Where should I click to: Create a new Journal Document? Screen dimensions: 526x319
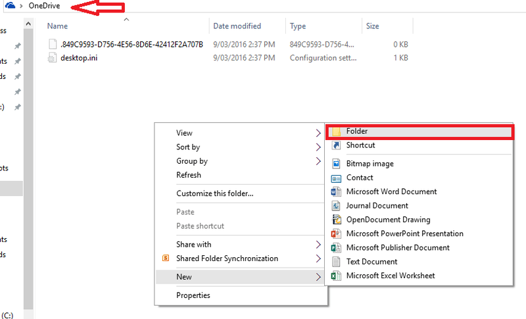[x=419, y=206]
